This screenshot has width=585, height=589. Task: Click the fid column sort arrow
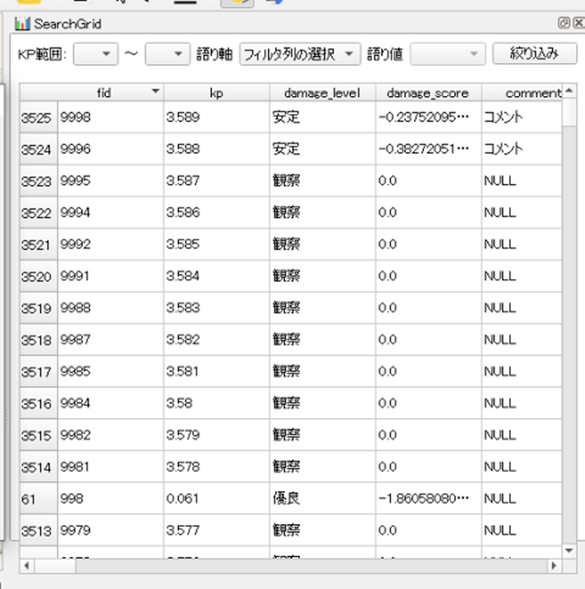click(x=155, y=91)
